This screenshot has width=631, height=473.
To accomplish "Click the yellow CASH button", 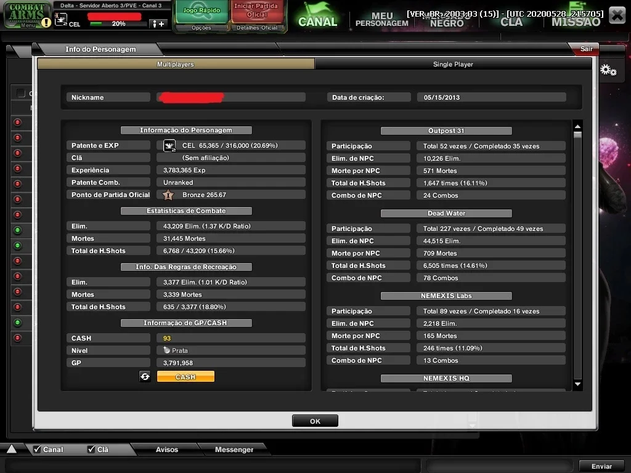I will (x=185, y=376).
